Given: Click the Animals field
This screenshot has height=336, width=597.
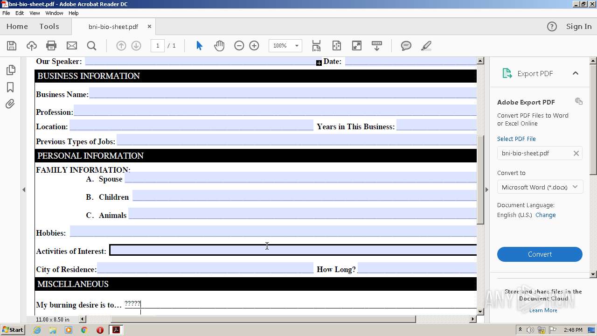Looking at the screenshot, I should pyautogui.click(x=303, y=213).
